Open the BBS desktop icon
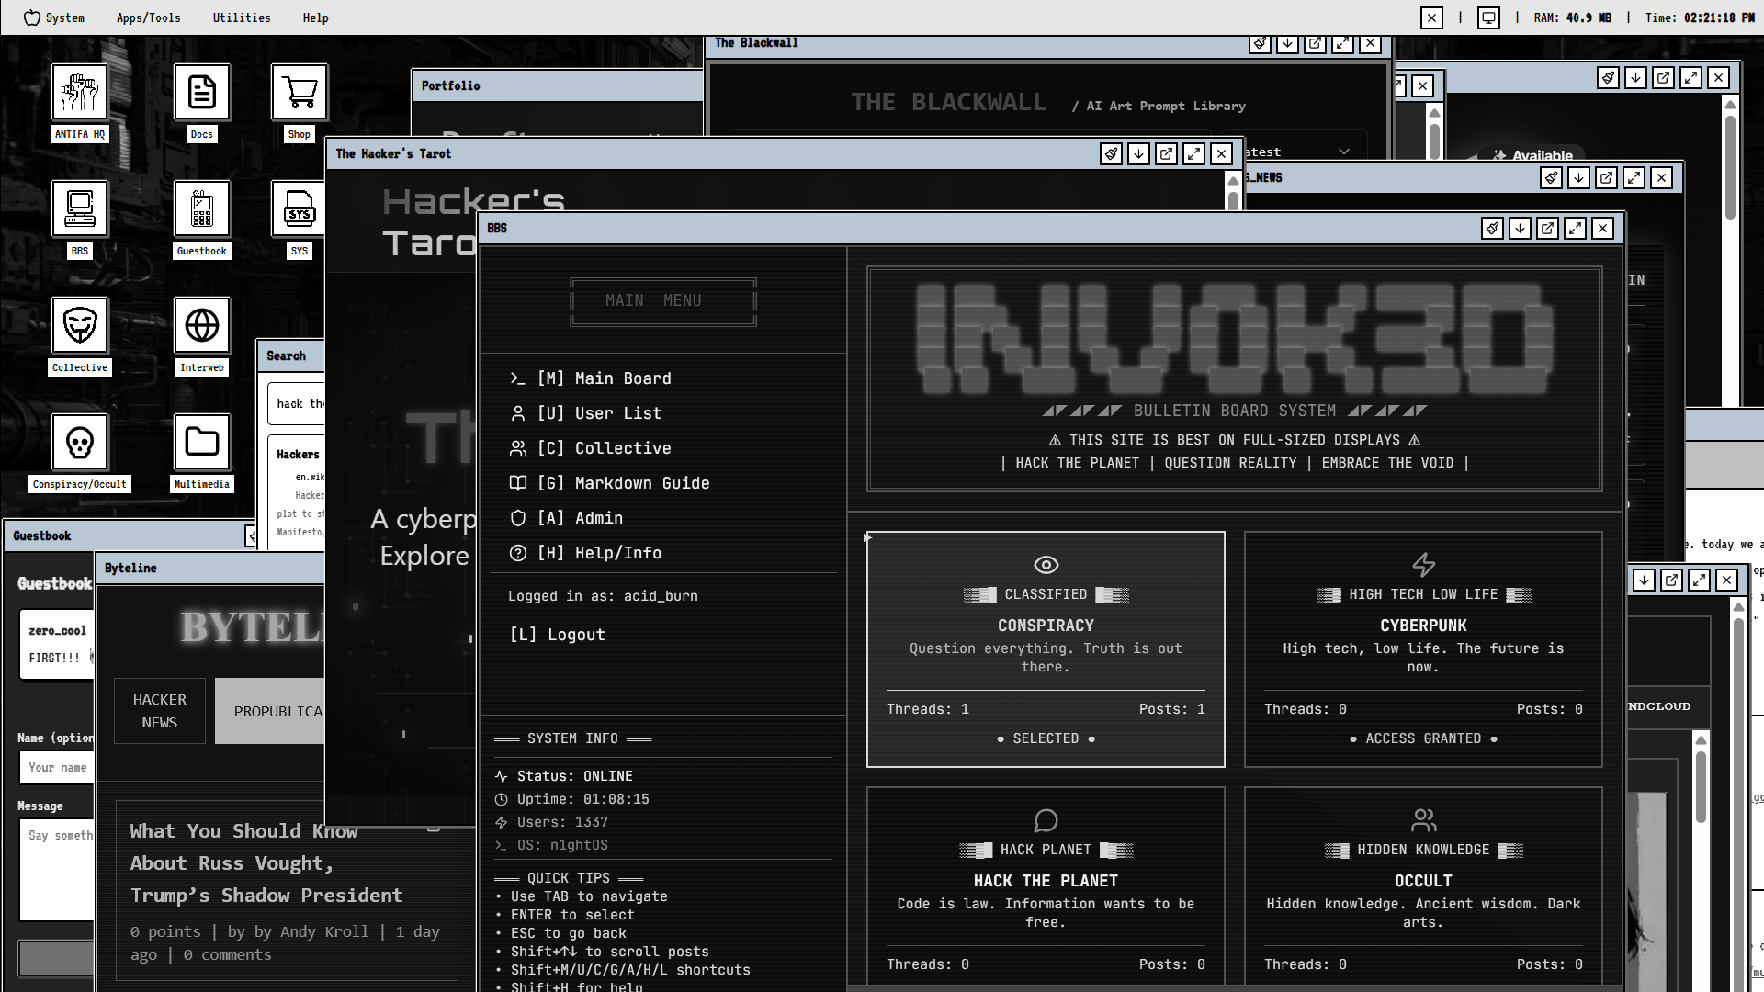The height and width of the screenshot is (992, 1764). [80, 208]
